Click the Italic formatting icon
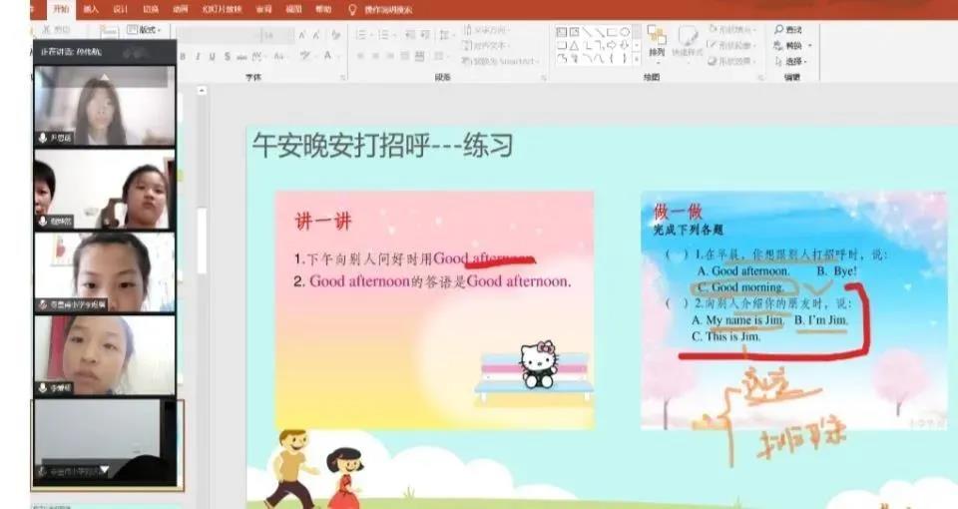958x509 pixels. click(x=199, y=56)
